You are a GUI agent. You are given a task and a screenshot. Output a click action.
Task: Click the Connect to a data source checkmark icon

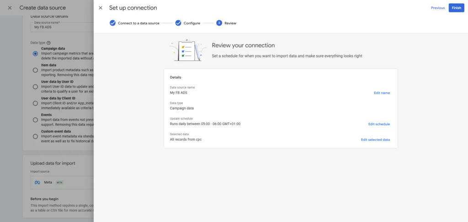(x=112, y=23)
